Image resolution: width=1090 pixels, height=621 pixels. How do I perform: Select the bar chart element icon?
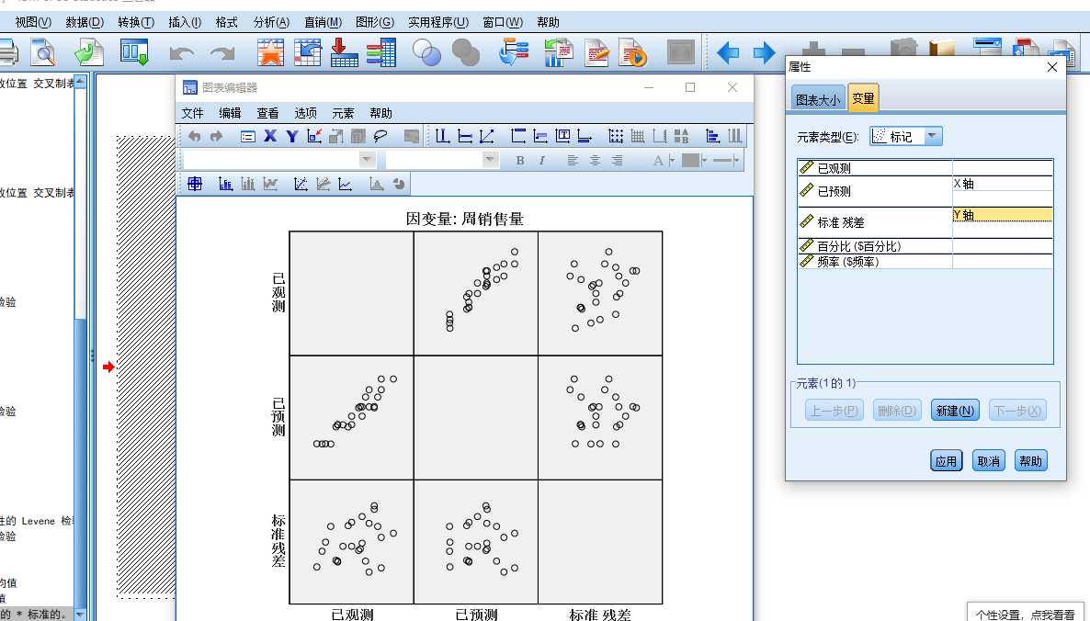click(225, 184)
